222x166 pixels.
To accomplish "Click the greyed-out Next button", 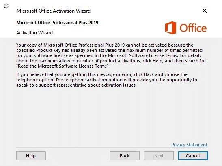I will pyautogui.click(x=159, y=156).
